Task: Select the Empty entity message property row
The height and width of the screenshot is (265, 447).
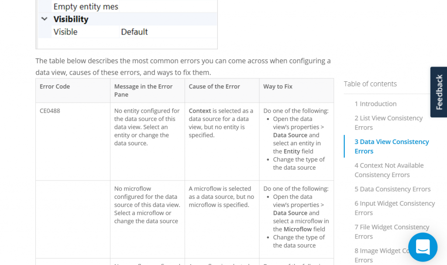Action: pos(86,7)
